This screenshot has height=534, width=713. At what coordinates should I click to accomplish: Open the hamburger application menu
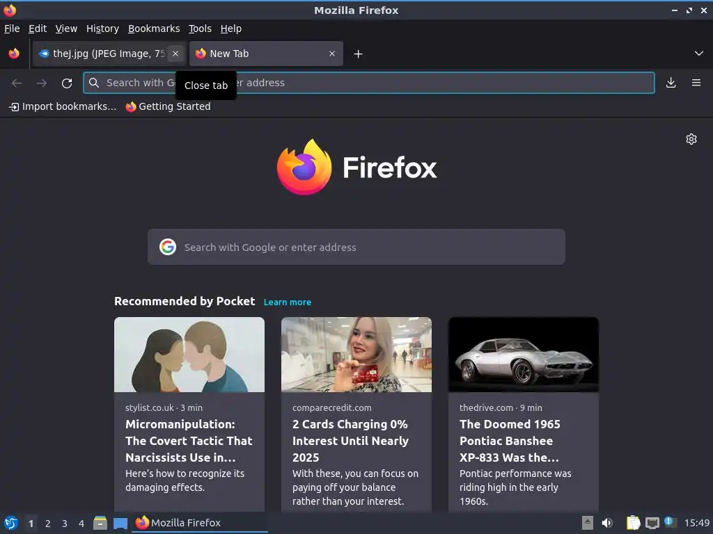[x=696, y=83]
